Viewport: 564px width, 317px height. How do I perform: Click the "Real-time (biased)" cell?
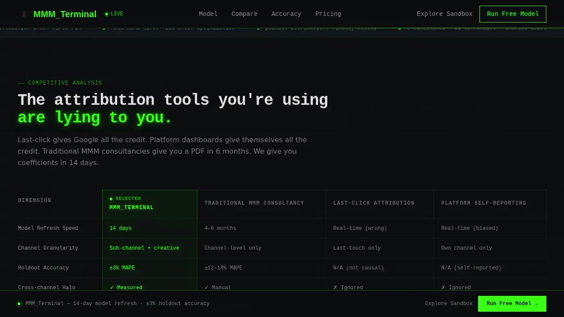click(x=490, y=229)
